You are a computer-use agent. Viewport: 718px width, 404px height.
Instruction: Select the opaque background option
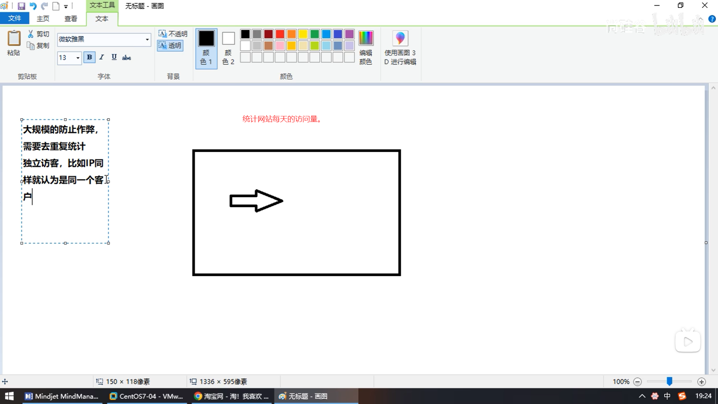coord(173,34)
